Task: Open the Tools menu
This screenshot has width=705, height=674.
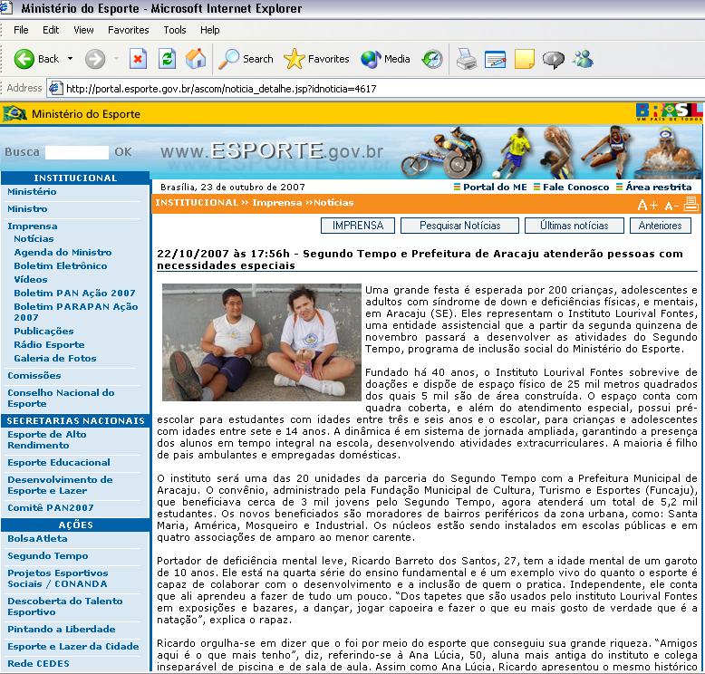Action: pyautogui.click(x=175, y=30)
